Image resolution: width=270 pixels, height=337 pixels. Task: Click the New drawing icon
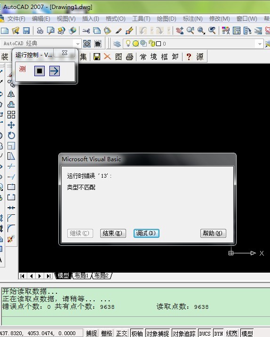[4, 31]
